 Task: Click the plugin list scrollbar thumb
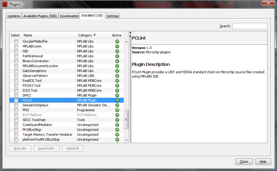pyautogui.click(x=126, y=119)
